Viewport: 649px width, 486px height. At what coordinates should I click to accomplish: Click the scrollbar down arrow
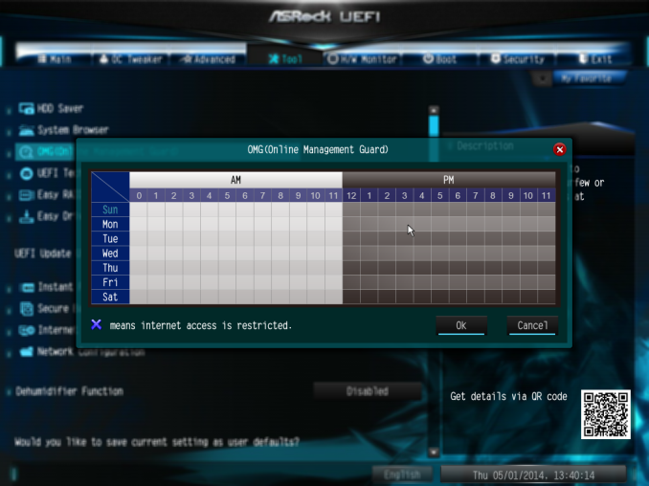coord(434,452)
